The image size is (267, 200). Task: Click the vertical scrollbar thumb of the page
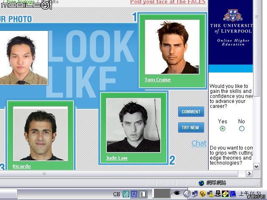tap(257, 48)
